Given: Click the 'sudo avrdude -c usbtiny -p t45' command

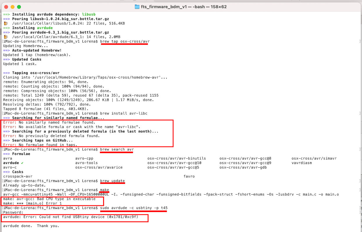Looking at the screenshot, I should pos(134,208).
